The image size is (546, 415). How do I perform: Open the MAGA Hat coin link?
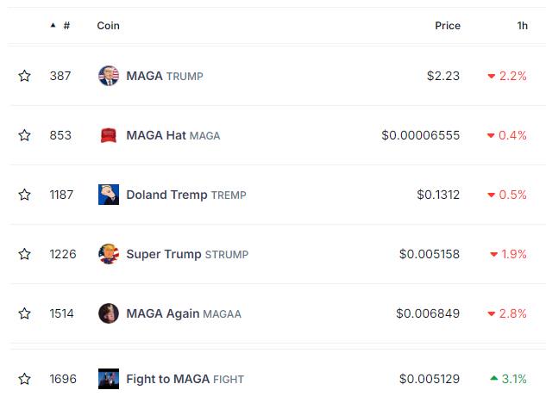tap(156, 135)
